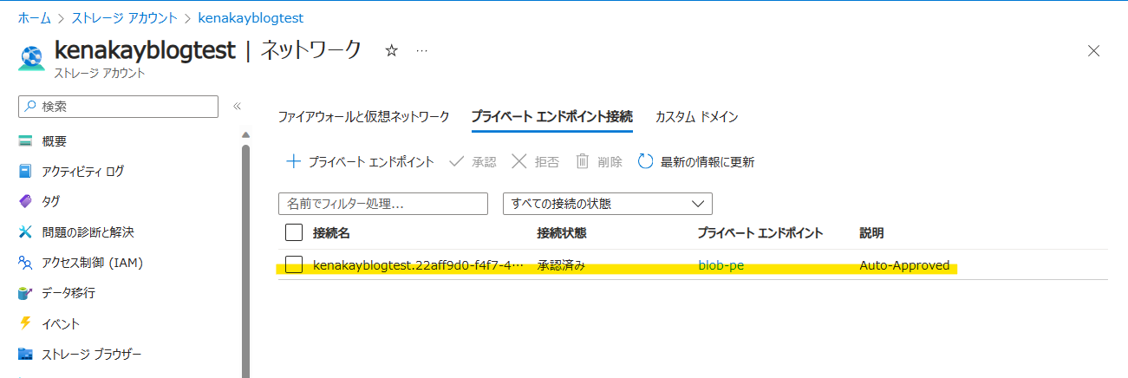Click the refresh icon for 最新の情報に更新
The image size is (1128, 378).
click(x=645, y=161)
